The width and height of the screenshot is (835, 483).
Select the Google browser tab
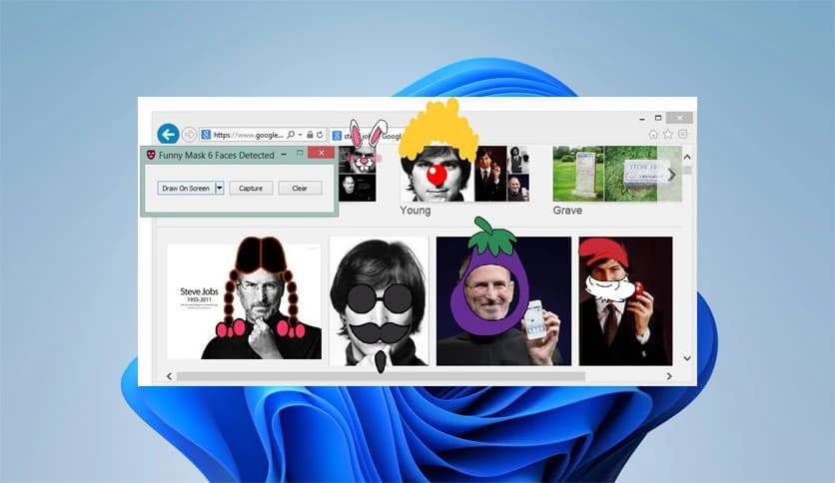[368, 136]
